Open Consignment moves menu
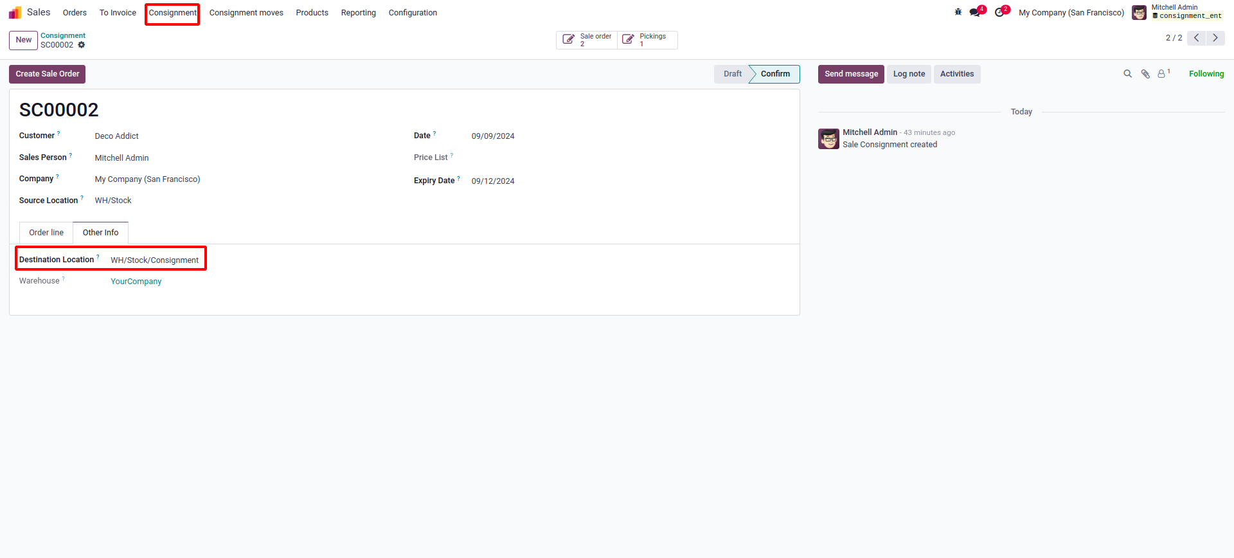Screen dimensions: 1234x558 pos(246,13)
